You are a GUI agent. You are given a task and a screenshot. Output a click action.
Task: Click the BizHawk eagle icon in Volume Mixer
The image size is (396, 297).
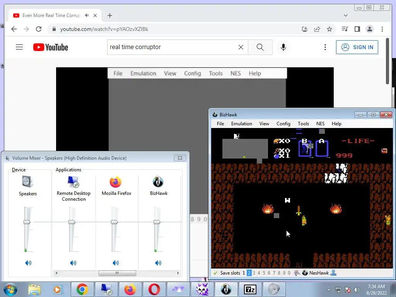(158, 182)
